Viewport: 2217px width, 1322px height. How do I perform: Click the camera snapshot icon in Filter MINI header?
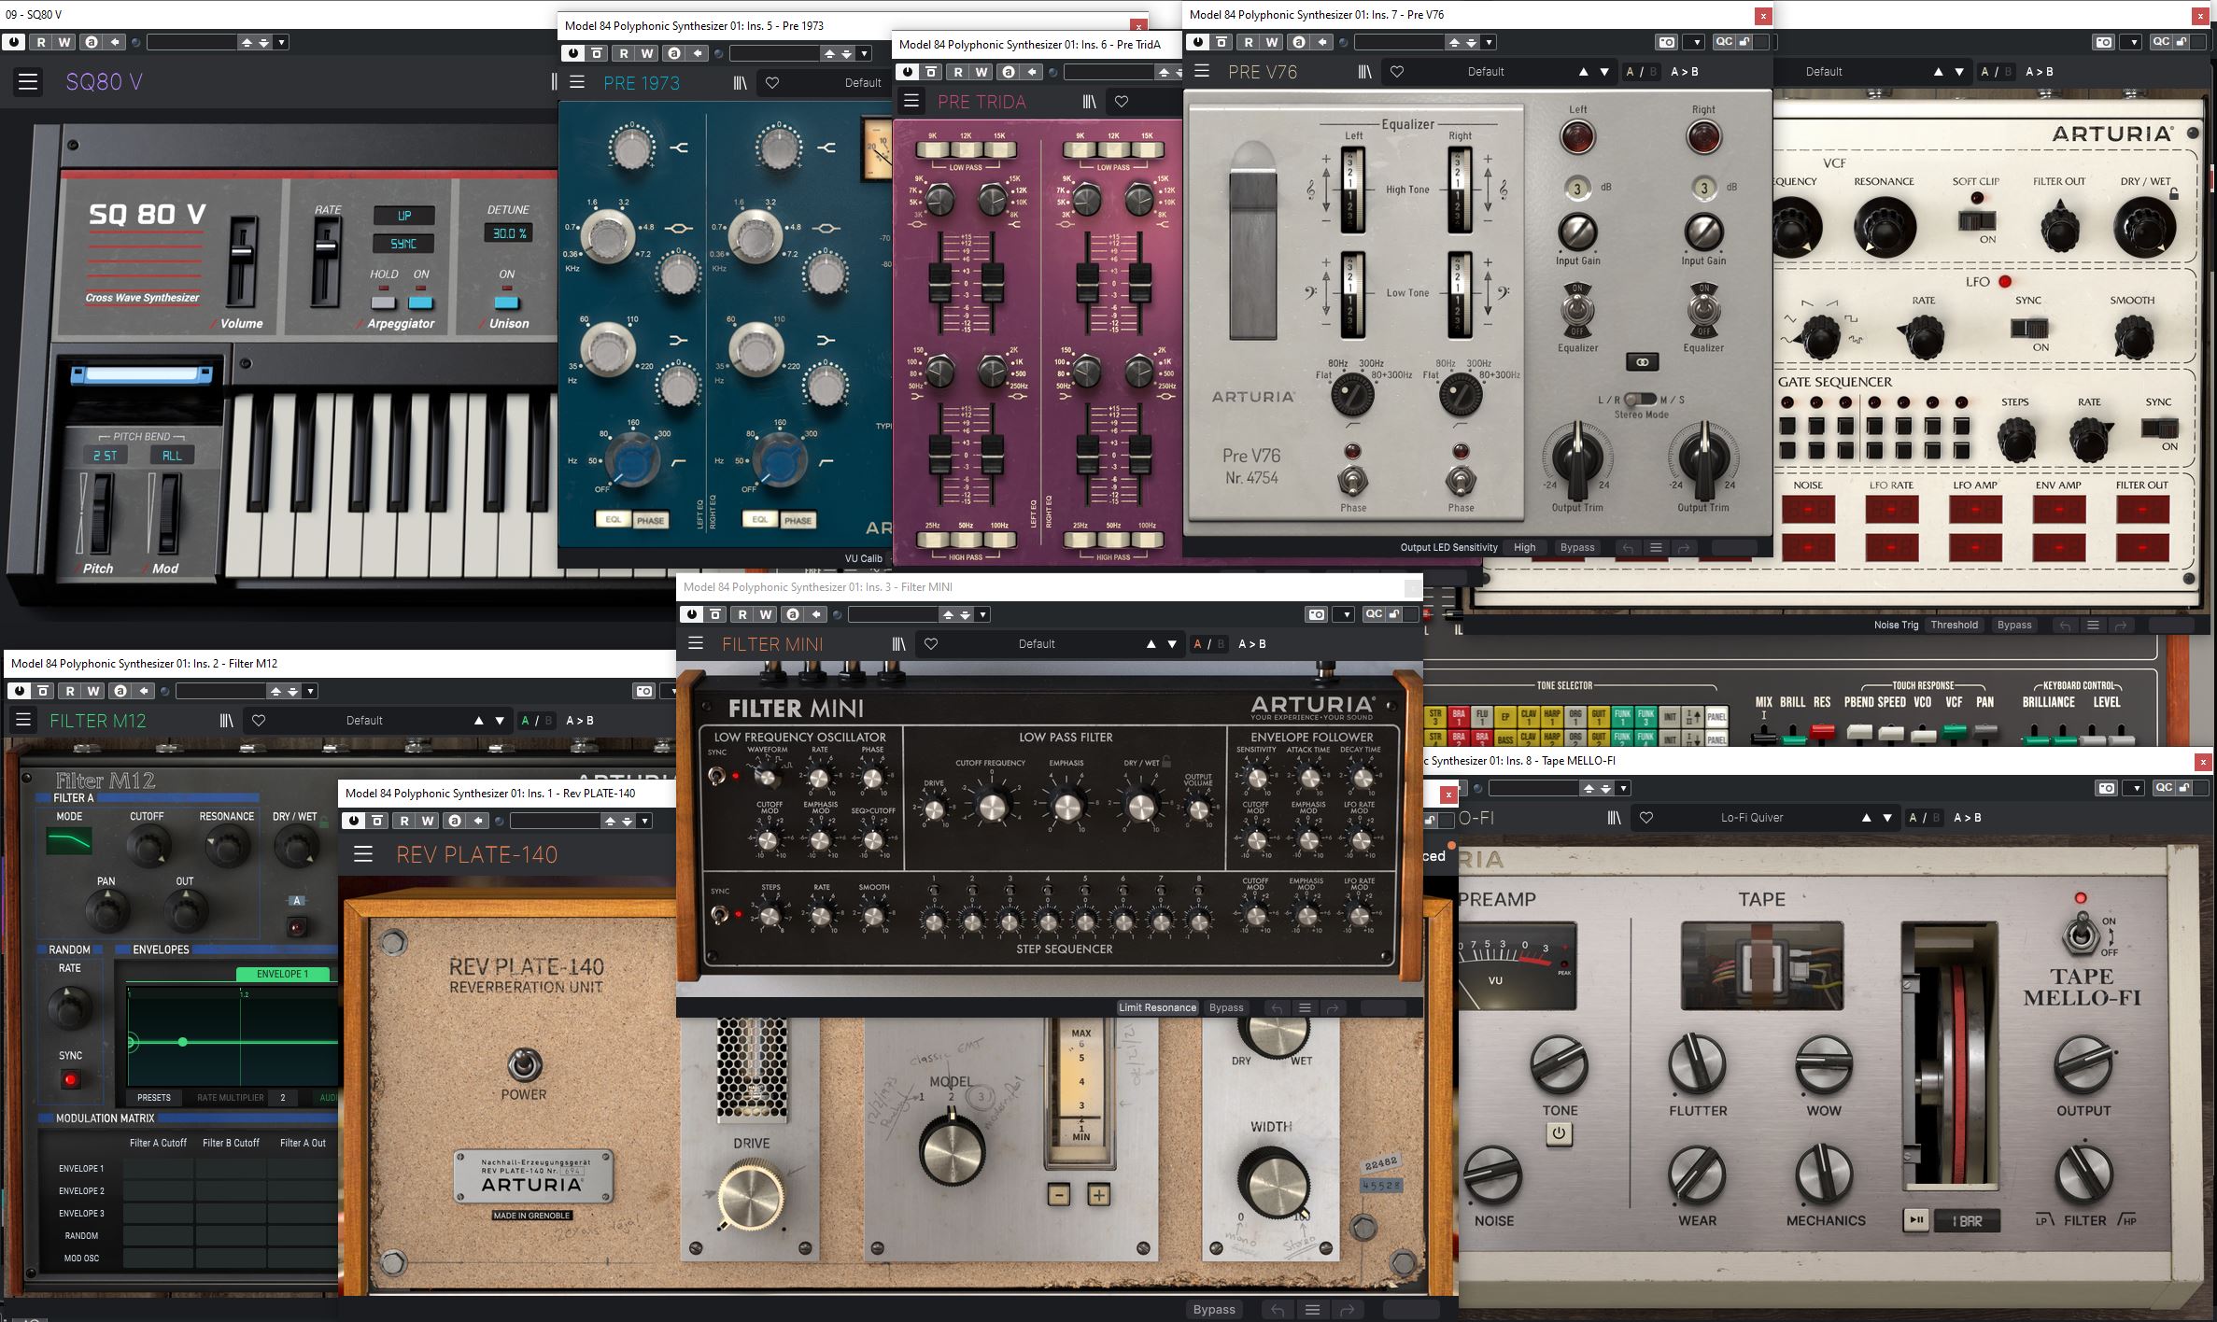pyautogui.click(x=1316, y=614)
